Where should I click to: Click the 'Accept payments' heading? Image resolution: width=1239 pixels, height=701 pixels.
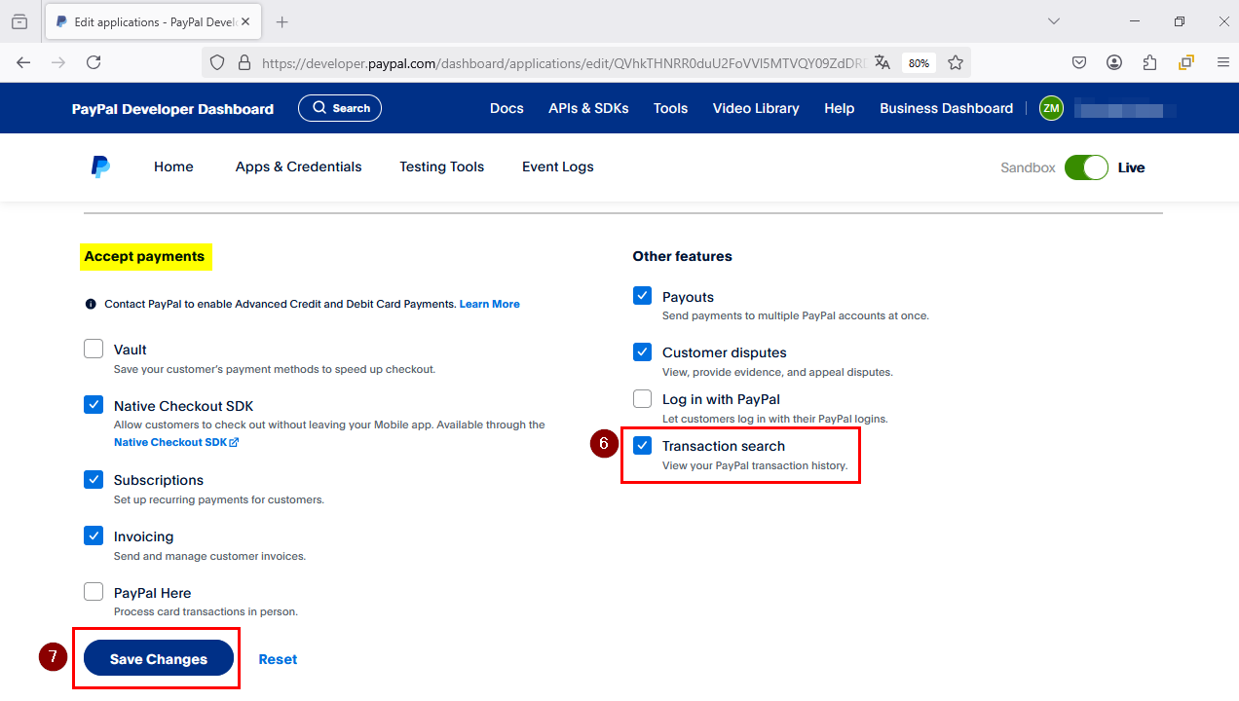point(144,256)
